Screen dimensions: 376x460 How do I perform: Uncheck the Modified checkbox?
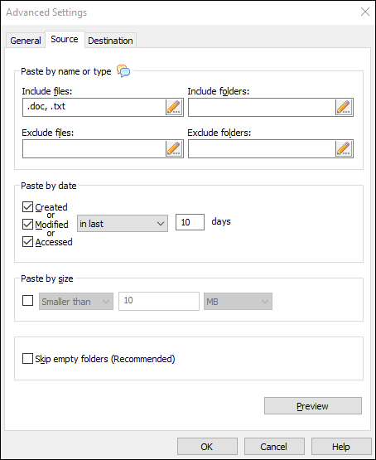coord(27,224)
